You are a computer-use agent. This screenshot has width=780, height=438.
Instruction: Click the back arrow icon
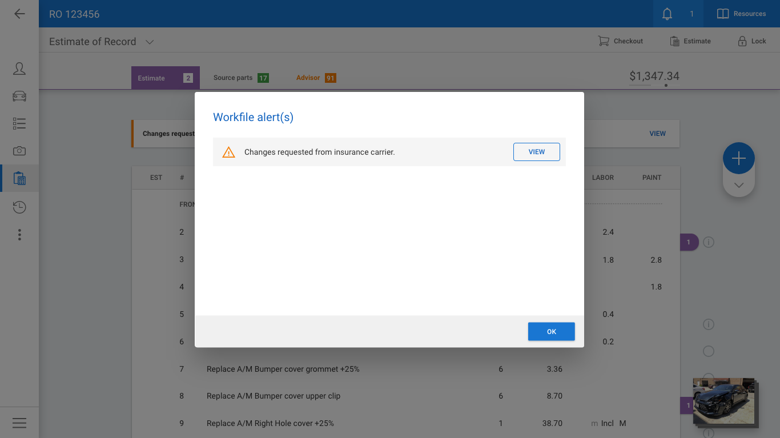(x=19, y=14)
